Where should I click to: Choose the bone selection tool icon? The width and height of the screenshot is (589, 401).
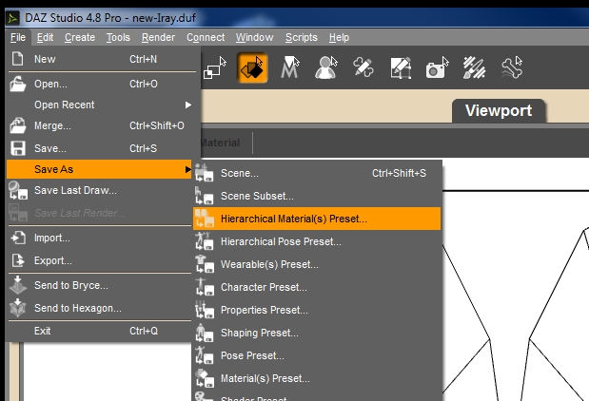point(512,67)
